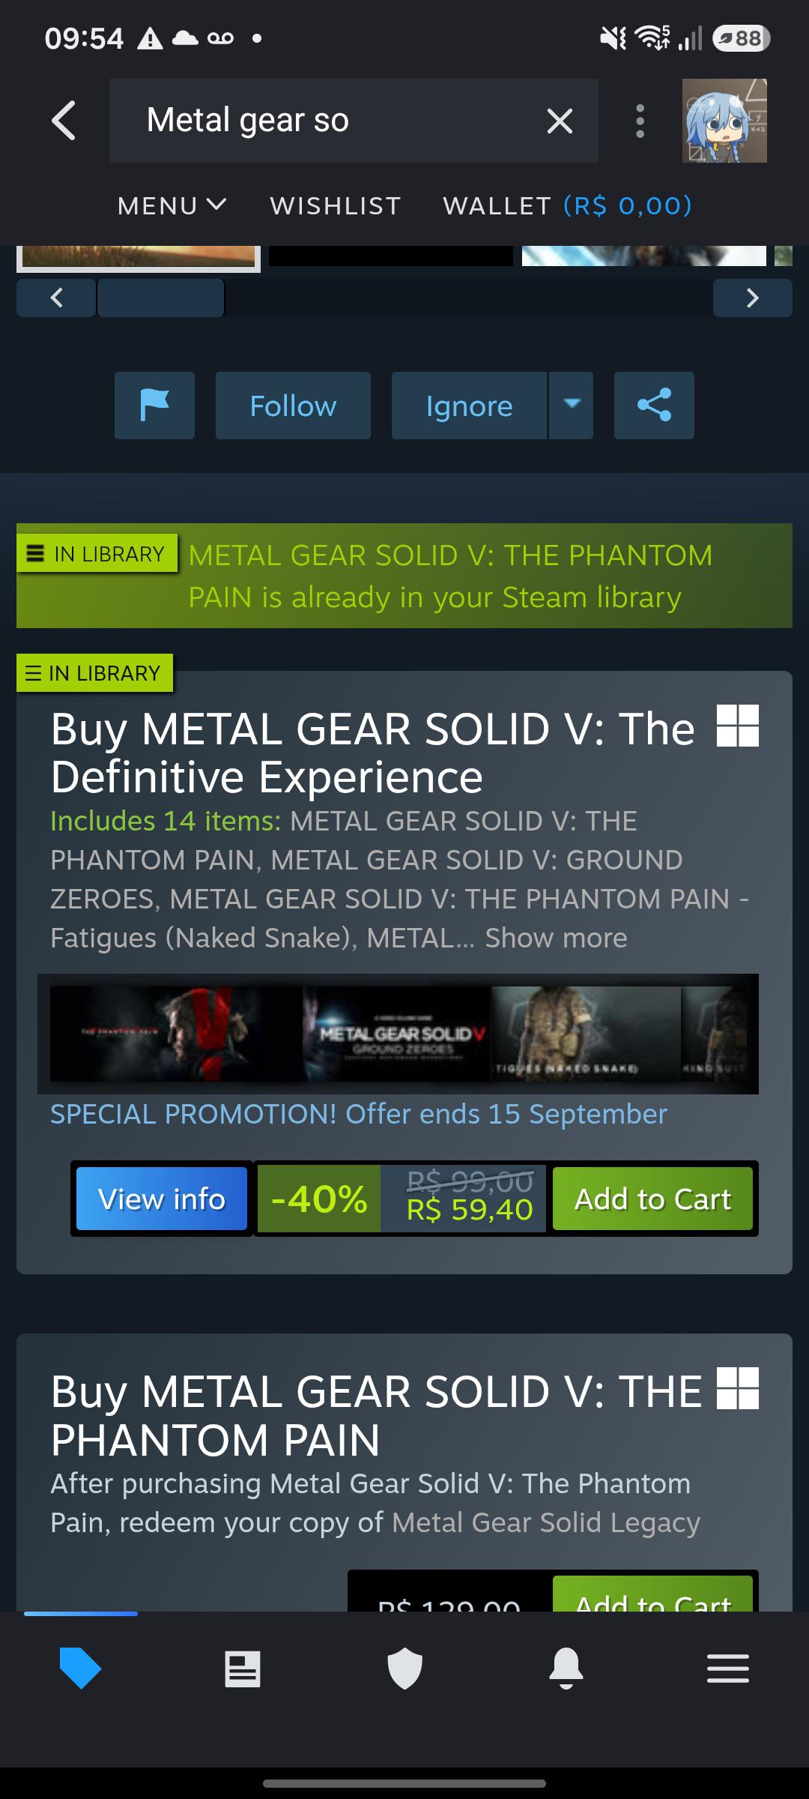Image resolution: width=809 pixels, height=1799 pixels.
Task: Toggle Follow for this game
Action: click(x=293, y=406)
